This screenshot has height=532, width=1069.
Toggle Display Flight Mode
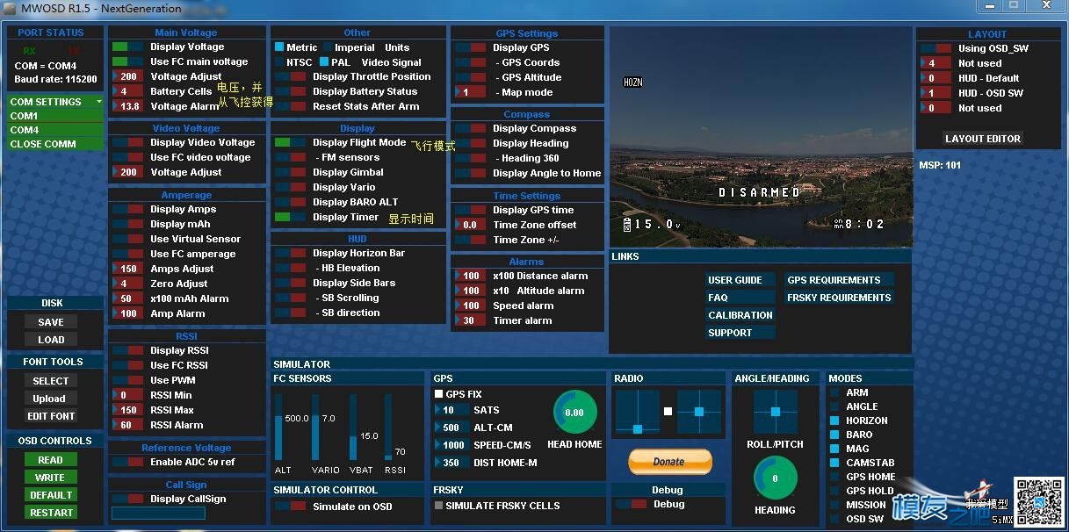(x=291, y=142)
